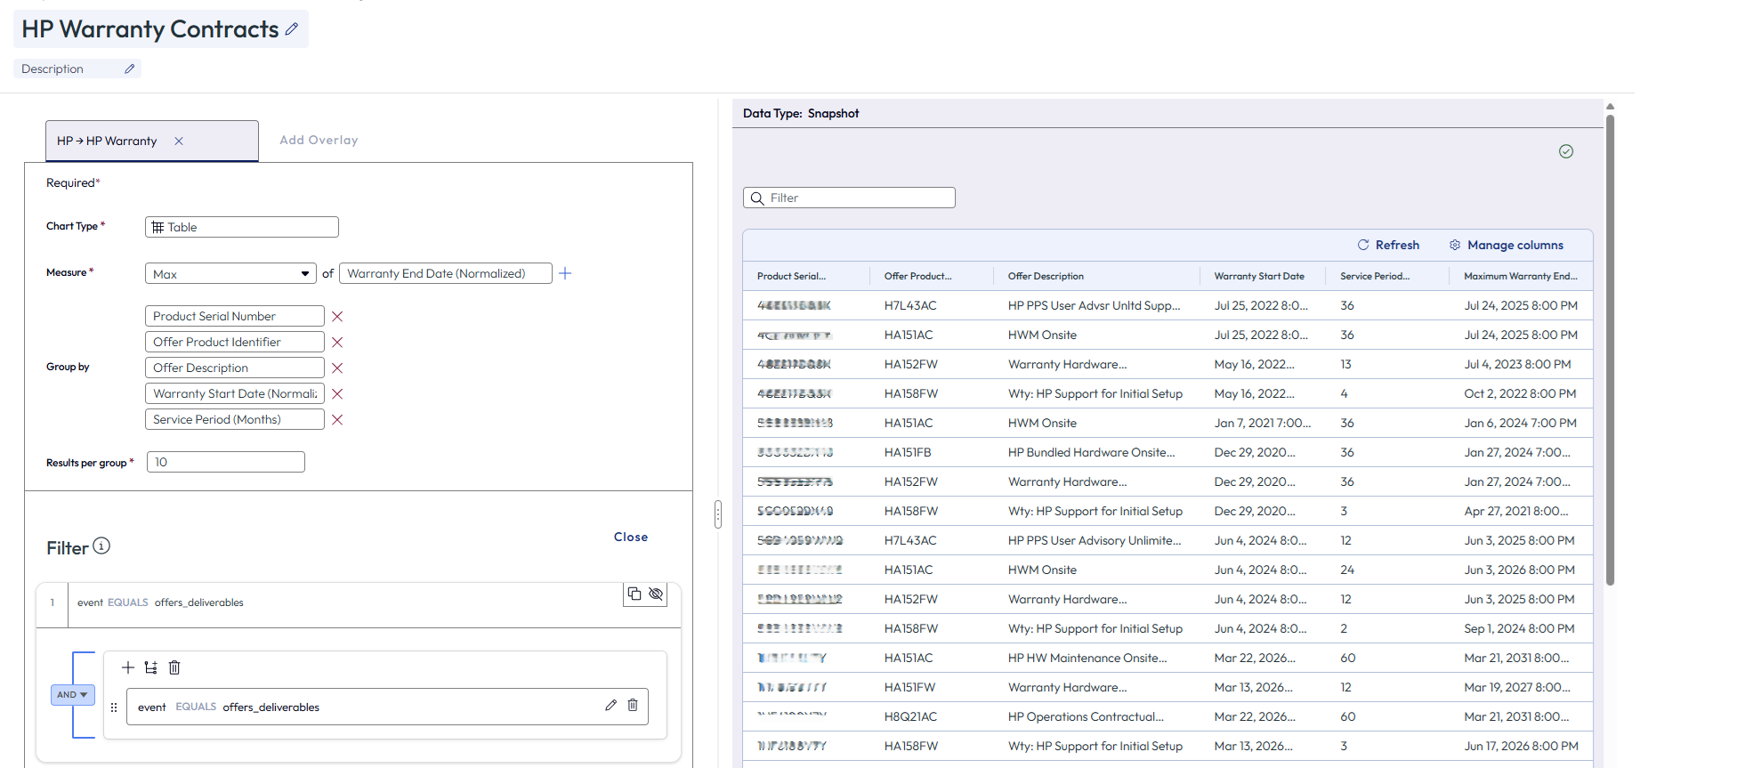Click the Sep 1, 2024 8:00 PM cell
Screen dimensions: 1745x768
click(x=1520, y=628)
